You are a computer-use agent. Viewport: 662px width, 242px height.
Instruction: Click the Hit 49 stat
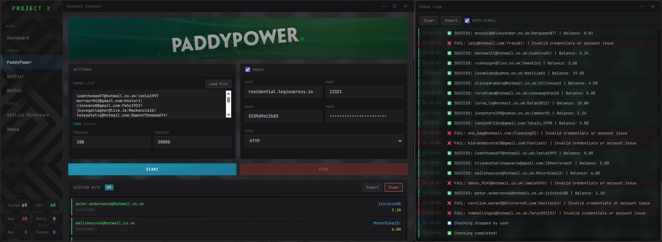(46, 205)
